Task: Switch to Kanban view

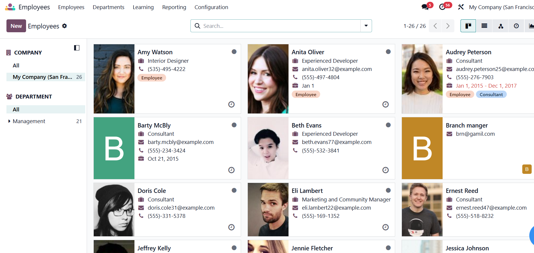Action: click(468, 26)
